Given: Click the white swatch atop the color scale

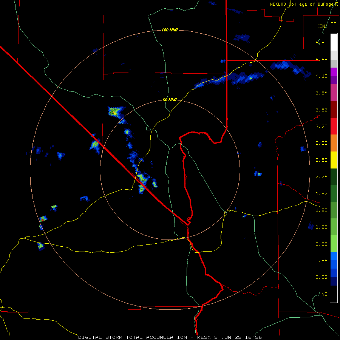Looking at the screenshot, I should tap(334, 42).
